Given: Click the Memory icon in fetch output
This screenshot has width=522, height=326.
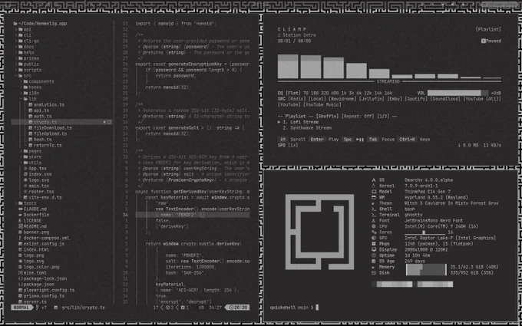Looking at the screenshot, I should (374, 267).
